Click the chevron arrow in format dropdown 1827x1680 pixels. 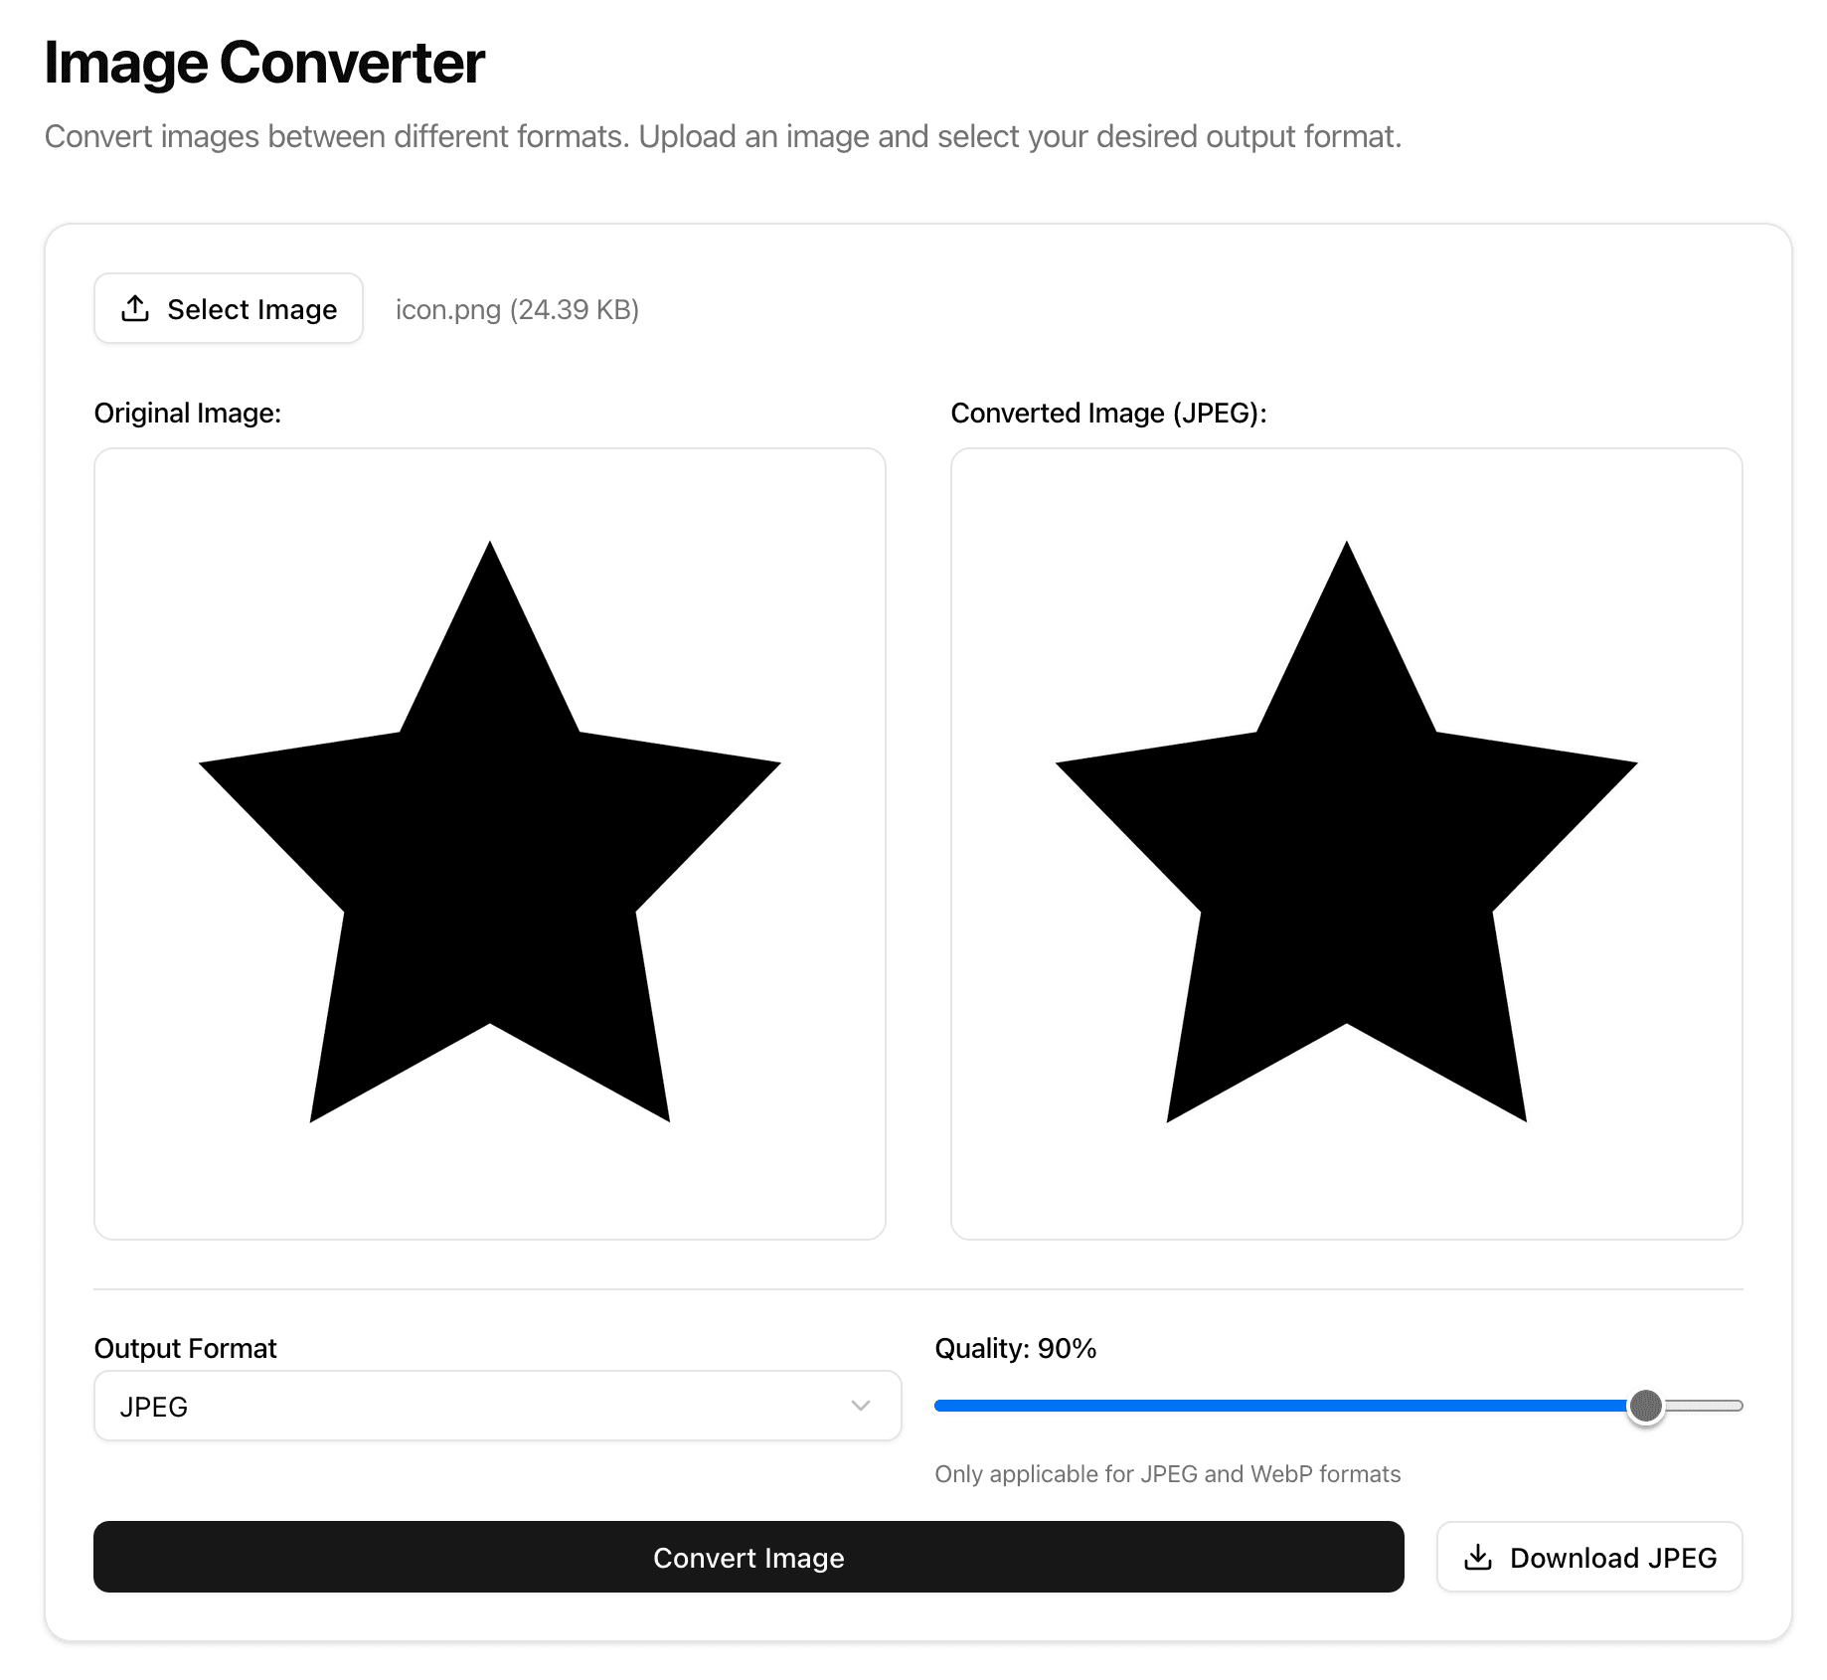pyautogui.click(x=861, y=1406)
